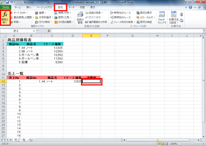The width and height of the screenshot is (206, 146).
Task: Click トレース矢印の削除
Action: [123, 22]
